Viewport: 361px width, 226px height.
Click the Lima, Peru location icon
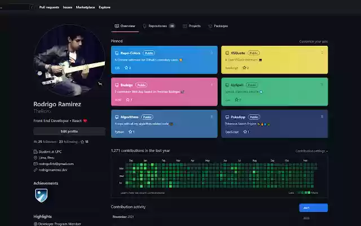[x=36, y=158]
